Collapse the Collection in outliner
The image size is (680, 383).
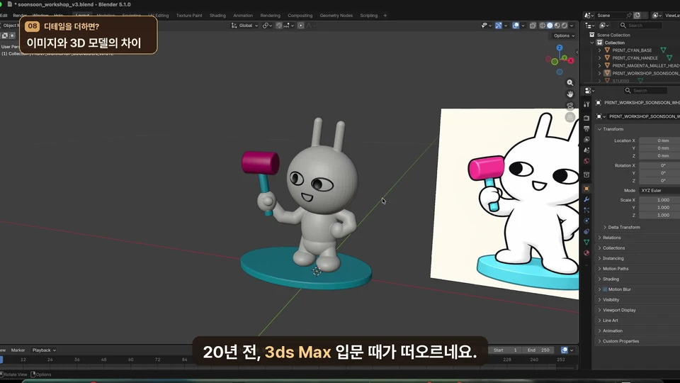[x=592, y=43]
